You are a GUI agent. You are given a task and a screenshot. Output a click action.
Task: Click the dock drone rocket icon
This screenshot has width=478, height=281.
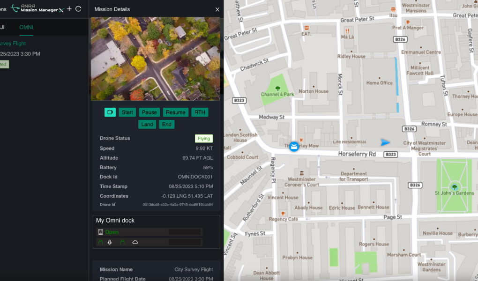coord(110,242)
